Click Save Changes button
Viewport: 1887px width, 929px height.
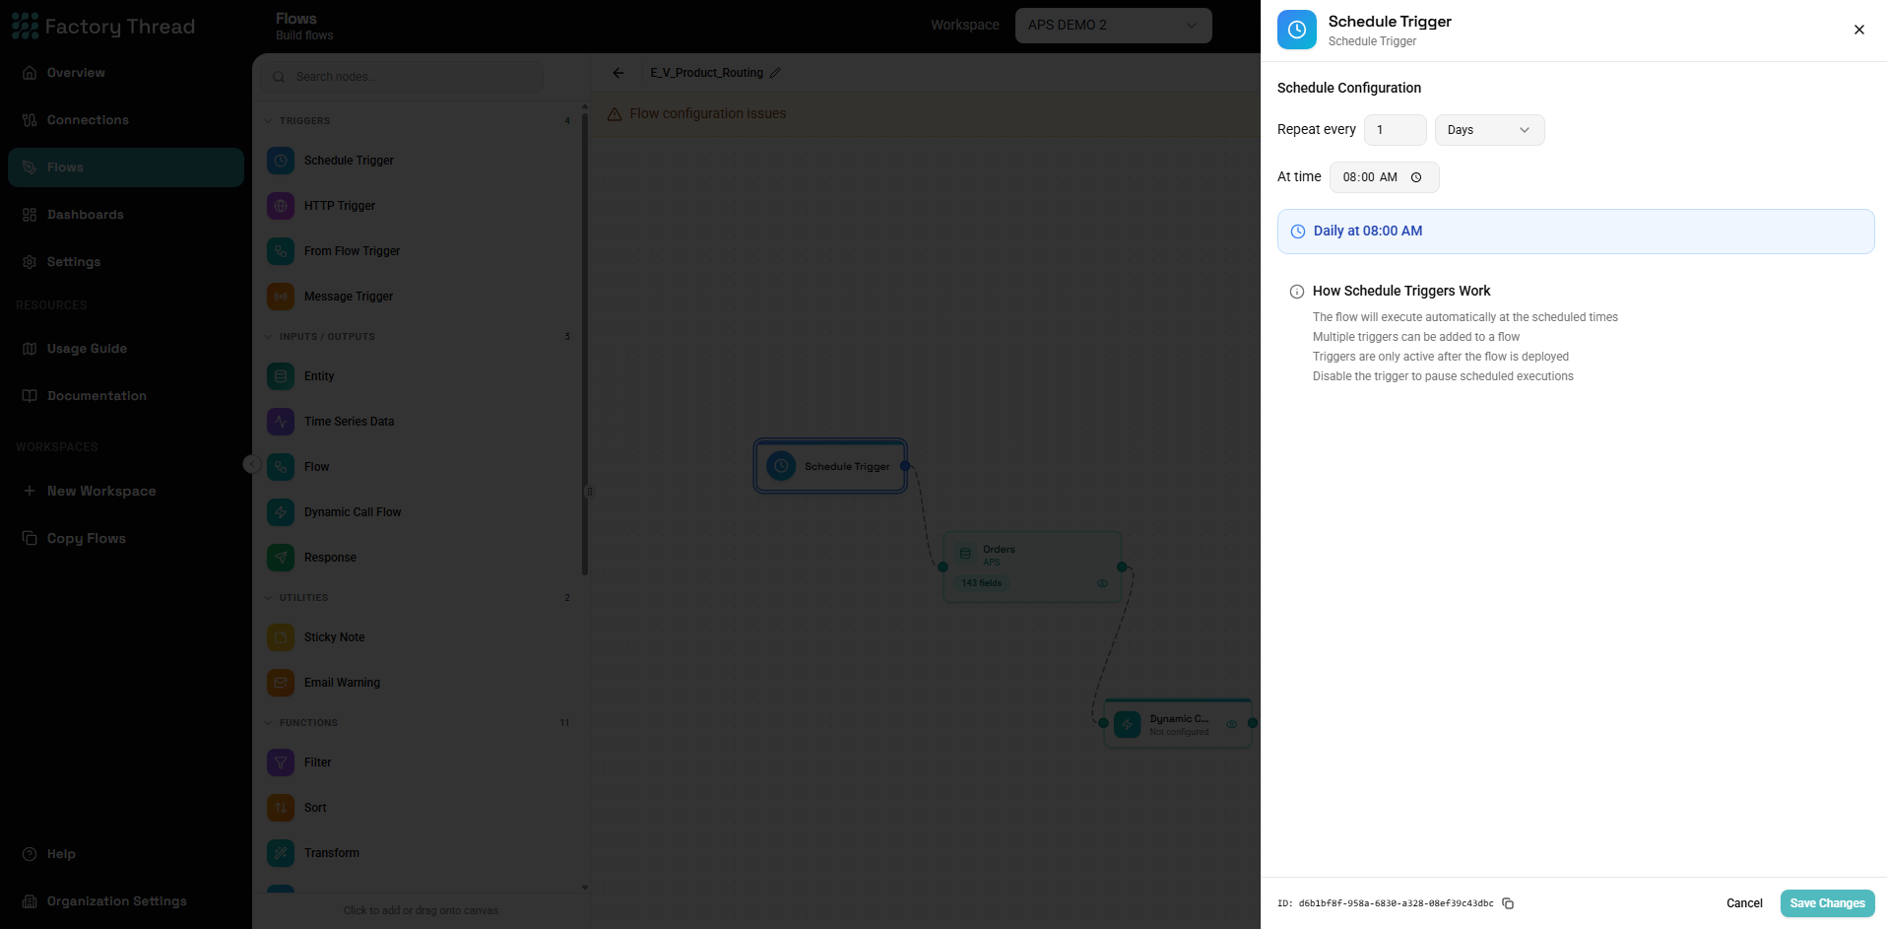pyautogui.click(x=1827, y=903)
